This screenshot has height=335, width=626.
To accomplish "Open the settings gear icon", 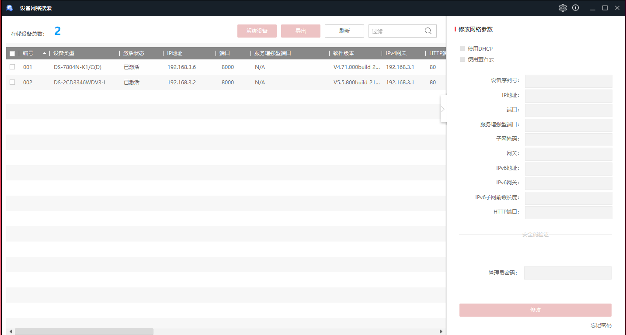I will point(563,7).
